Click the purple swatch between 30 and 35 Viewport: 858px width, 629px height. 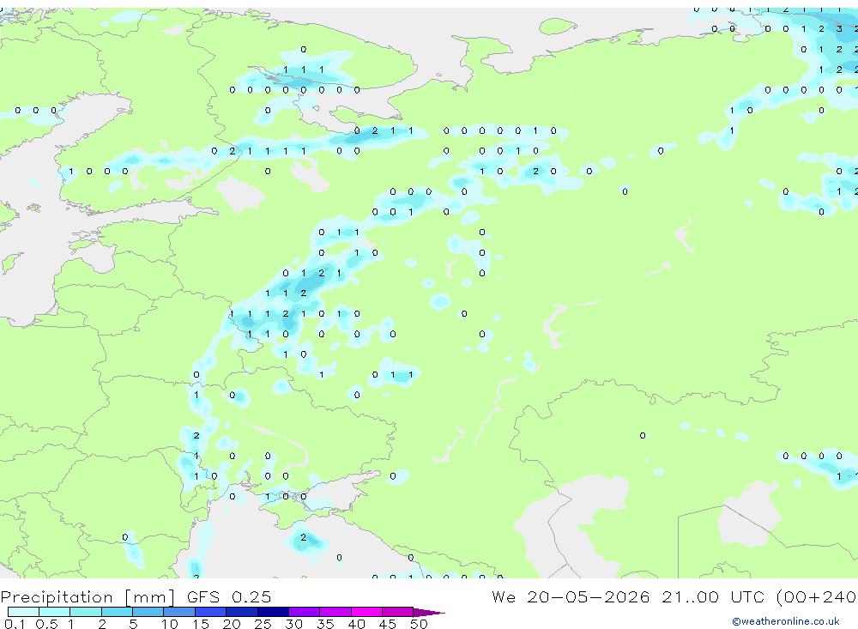point(305,612)
